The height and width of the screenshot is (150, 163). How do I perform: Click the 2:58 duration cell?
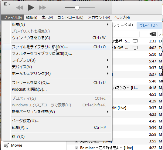(152, 135)
